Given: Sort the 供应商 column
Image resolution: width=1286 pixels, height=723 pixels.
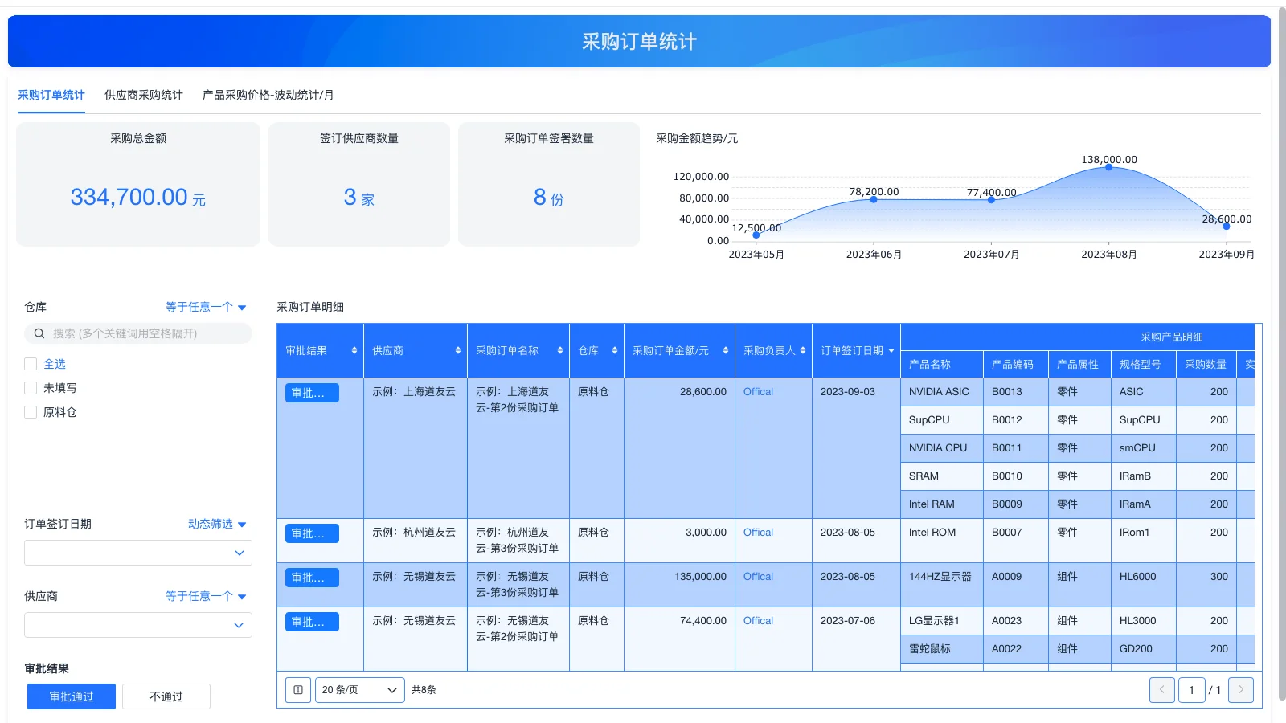Looking at the screenshot, I should coord(458,350).
